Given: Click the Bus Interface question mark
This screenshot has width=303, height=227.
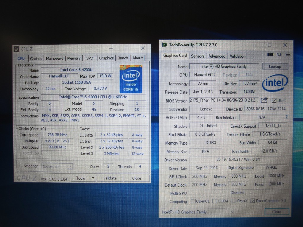Looking at the screenshot, I should [286, 117].
